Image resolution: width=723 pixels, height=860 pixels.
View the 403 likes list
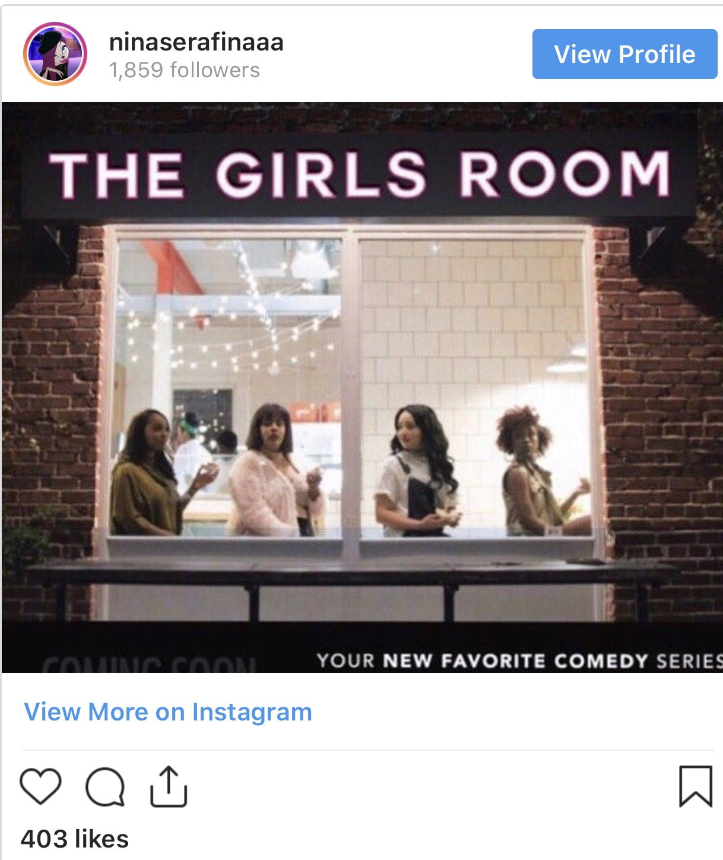tap(75, 839)
